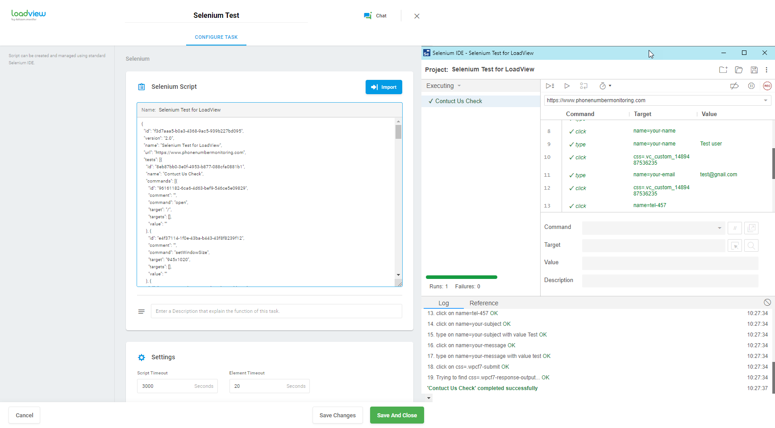
Task: Click the Element Timeout field
Action: click(270, 386)
